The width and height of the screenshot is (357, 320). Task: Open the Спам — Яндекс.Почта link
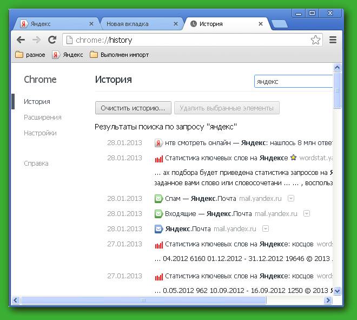pos(200,199)
